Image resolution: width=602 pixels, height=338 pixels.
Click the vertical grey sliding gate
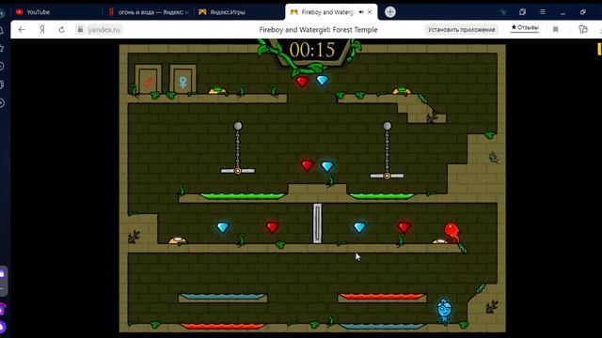pos(317,223)
